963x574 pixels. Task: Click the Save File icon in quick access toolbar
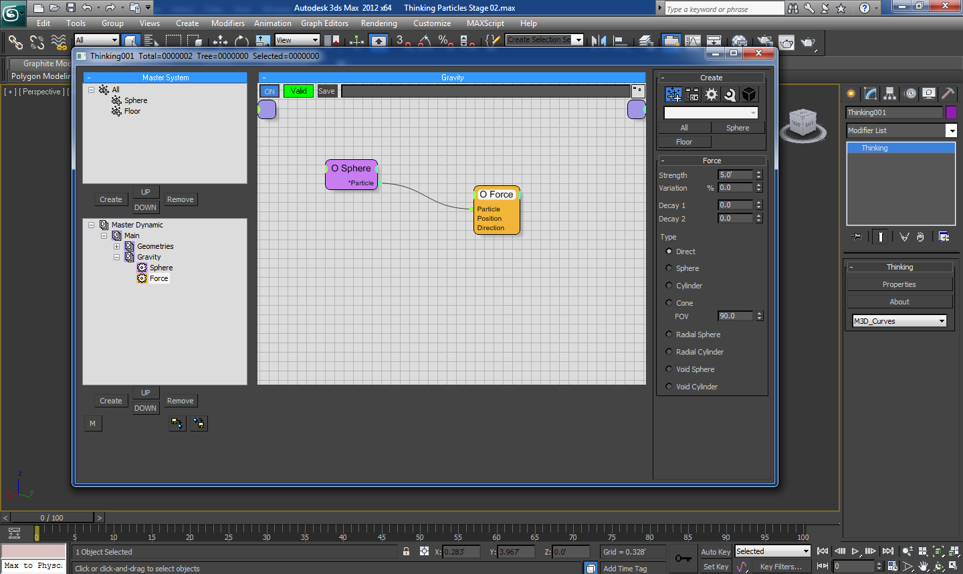(71, 8)
